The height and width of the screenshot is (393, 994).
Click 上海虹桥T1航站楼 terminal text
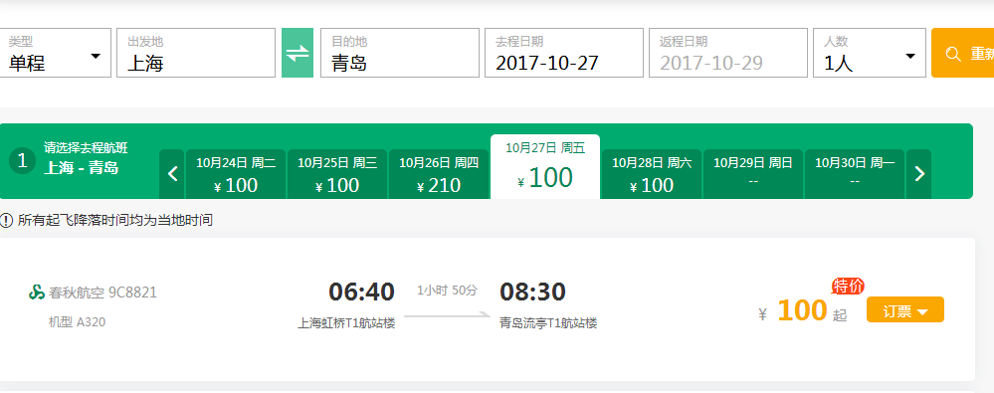[347, 323]
